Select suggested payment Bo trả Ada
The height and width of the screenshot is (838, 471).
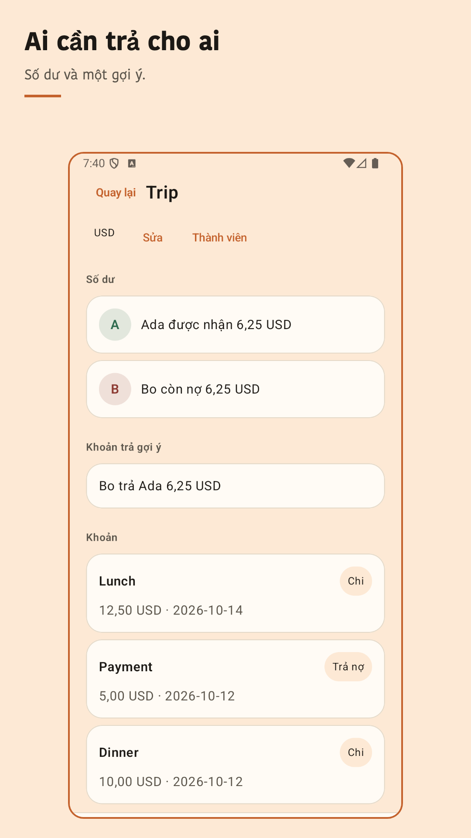235,486
